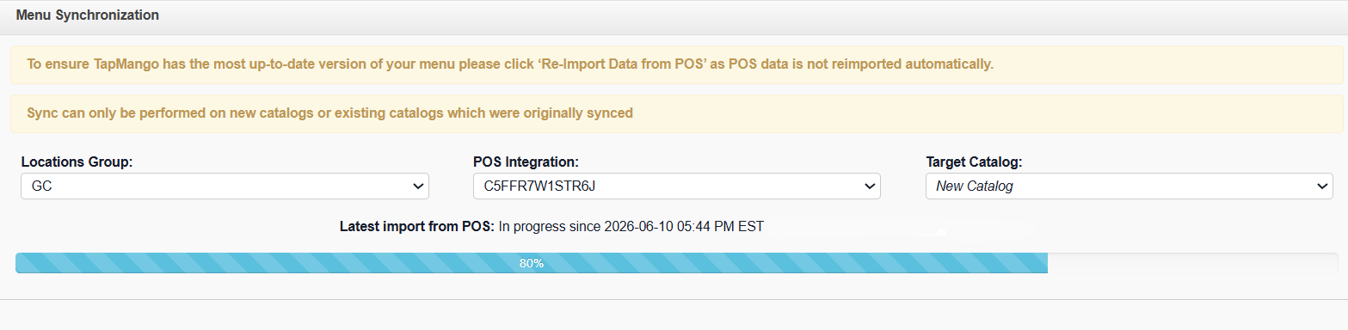The height and width of the screenshot is (330, 1348).
Task: Click the 'Locations Group:' label
Action: 77,162
